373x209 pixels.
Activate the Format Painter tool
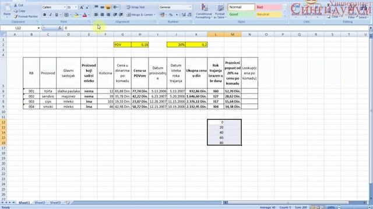pos(26,17)
